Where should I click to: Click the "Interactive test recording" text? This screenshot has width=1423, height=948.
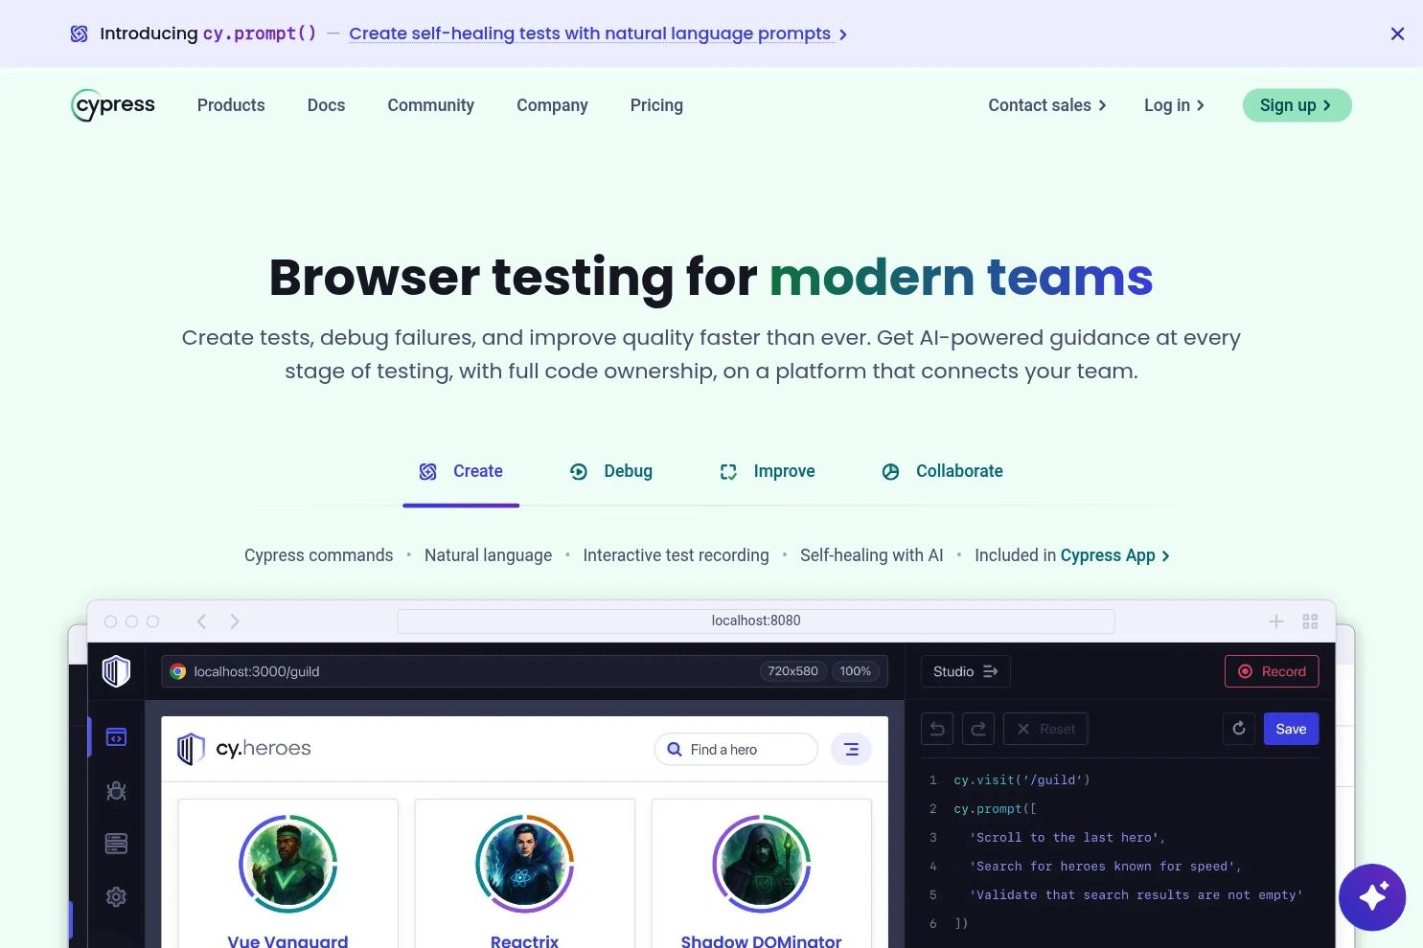tap(676, 555)
